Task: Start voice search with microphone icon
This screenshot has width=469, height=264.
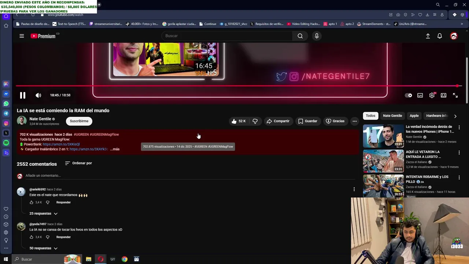Action: click(x=317, y=36)
